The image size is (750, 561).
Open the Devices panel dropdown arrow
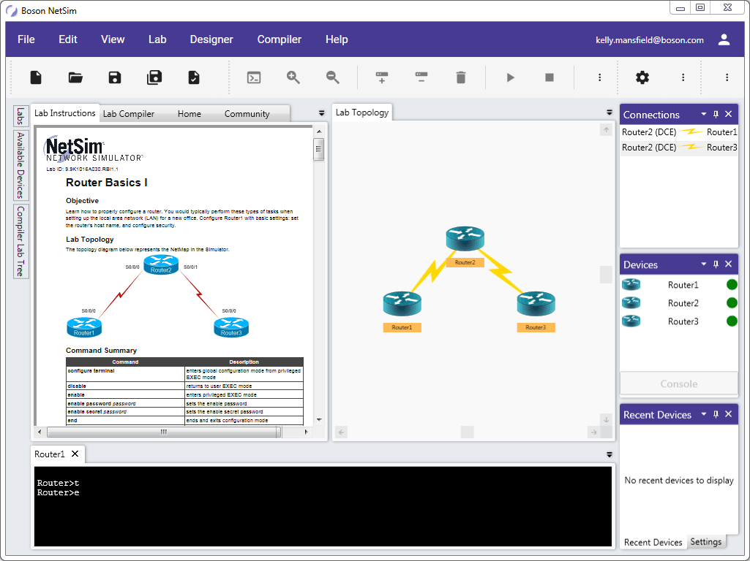704,264
